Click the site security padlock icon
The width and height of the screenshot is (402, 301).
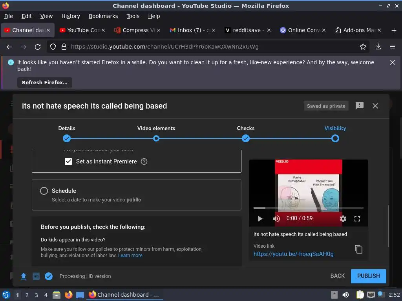[x=64, y=47]
